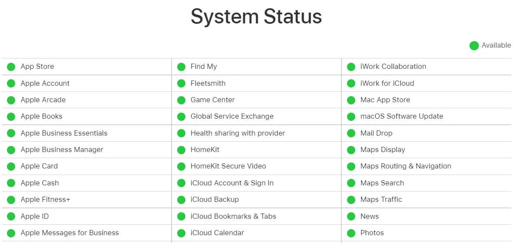Open the Fleetsmith status entry

[208, 83]
